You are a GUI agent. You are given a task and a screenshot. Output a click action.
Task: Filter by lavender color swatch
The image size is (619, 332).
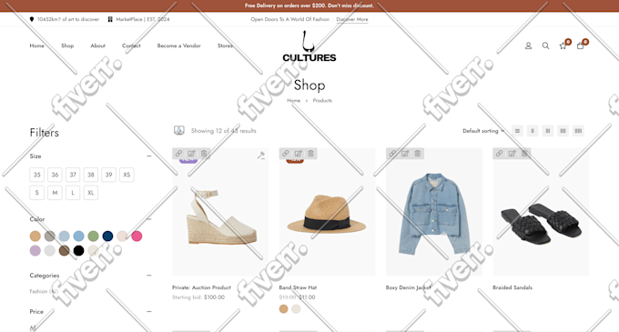pyautogui.click(x=36, y=250)
